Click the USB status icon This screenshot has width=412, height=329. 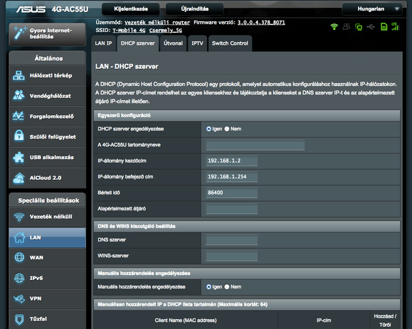371,27
